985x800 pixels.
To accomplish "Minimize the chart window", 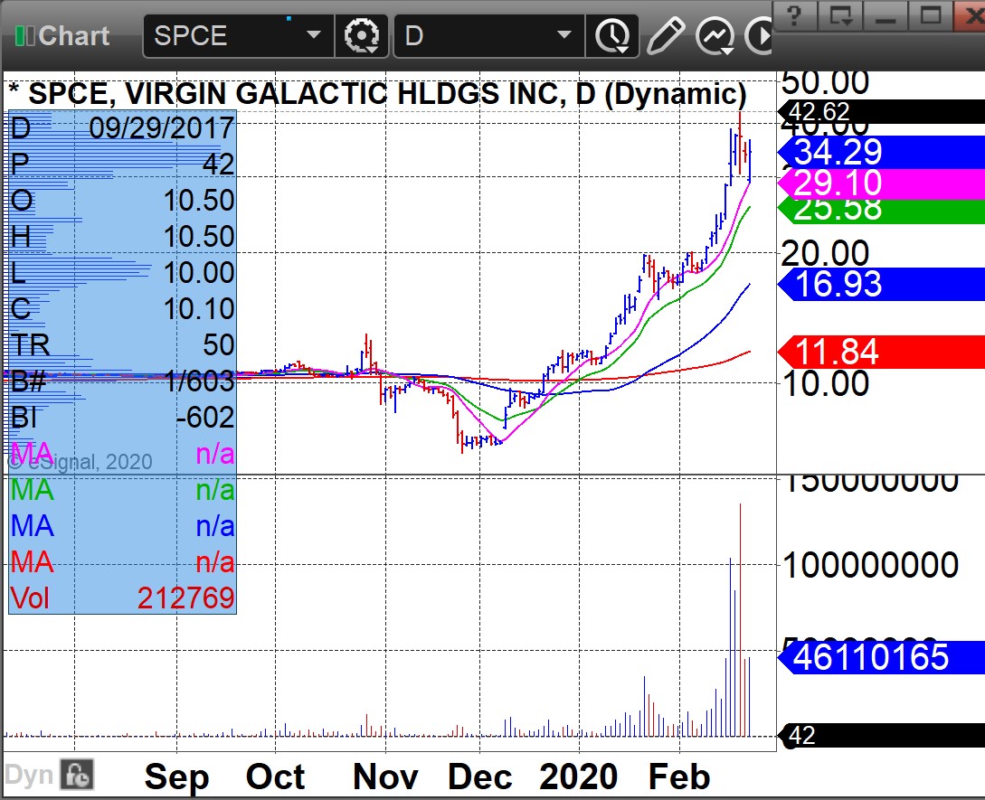I will point(886,15).
